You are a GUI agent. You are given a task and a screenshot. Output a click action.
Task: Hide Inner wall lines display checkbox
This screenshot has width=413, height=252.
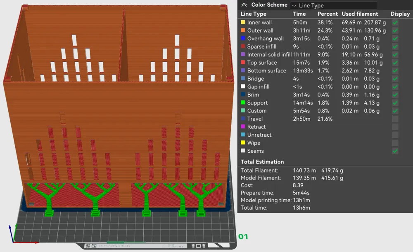(x=395, y=23)
